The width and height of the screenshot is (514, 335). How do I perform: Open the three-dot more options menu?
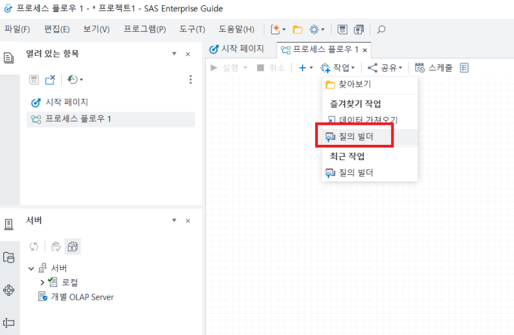coord(190,80)
